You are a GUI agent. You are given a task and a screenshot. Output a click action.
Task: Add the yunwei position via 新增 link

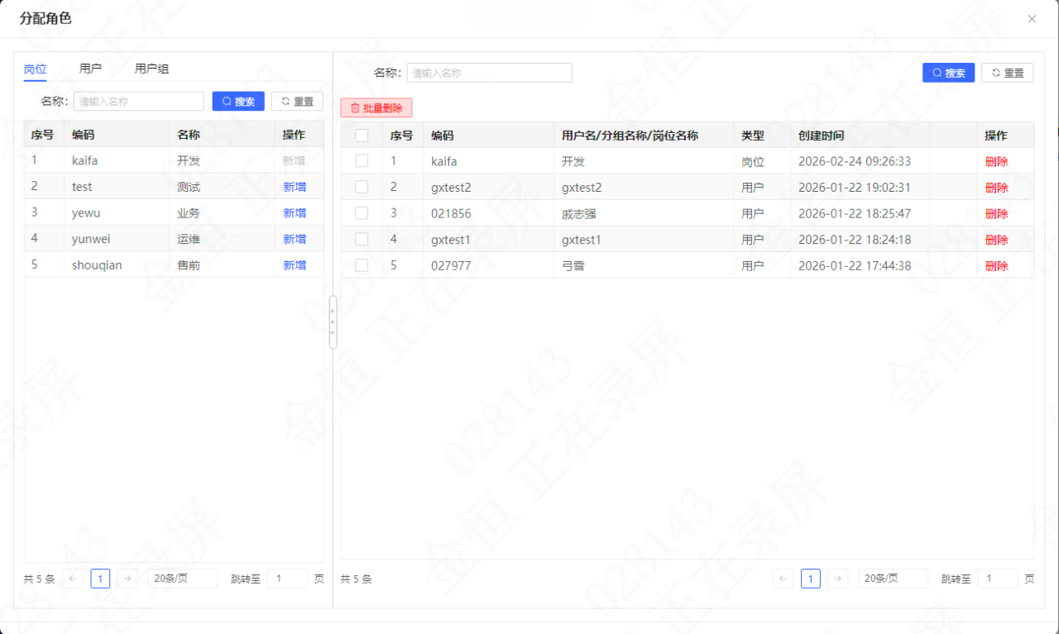tap(295, 239)
